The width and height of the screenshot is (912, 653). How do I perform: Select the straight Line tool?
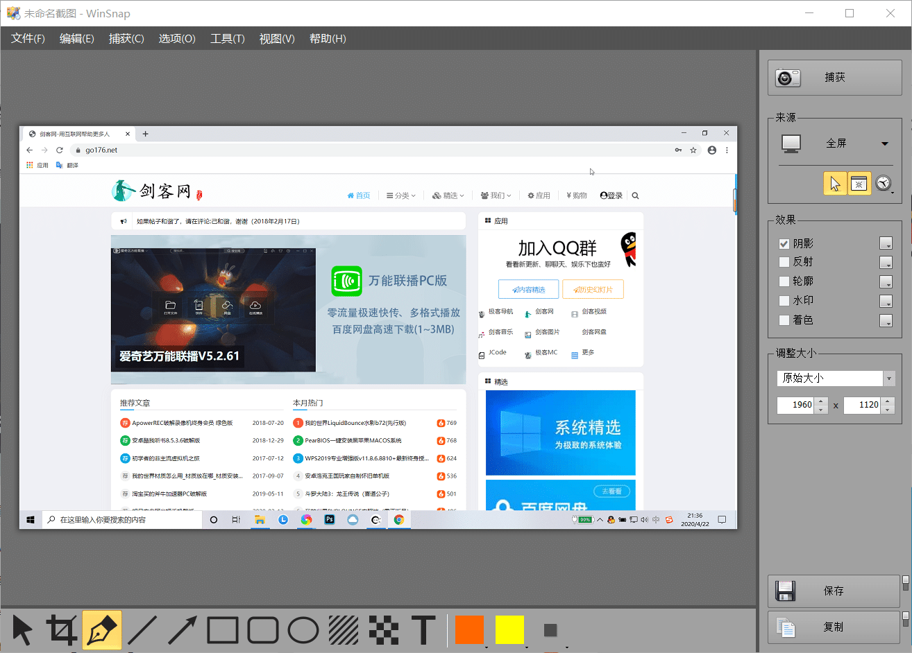coord(142,630)
